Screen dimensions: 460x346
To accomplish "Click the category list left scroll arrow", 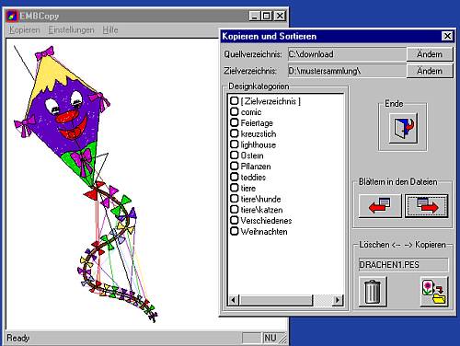I will click(234, 300).
